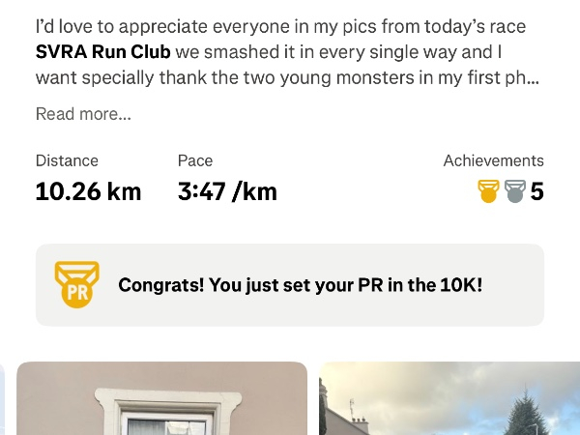The height and width of the screenshot is (435, 580).
Task: Open the Achievements heading
Action: [x=493, y=160]
